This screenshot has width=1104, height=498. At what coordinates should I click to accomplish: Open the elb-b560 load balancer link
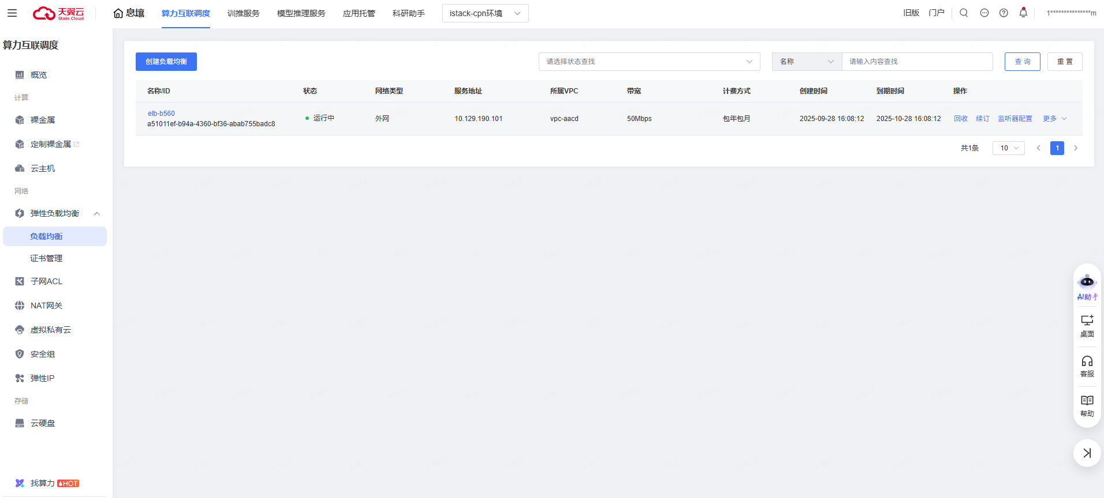pyautogui.click(x=161, y=114)
